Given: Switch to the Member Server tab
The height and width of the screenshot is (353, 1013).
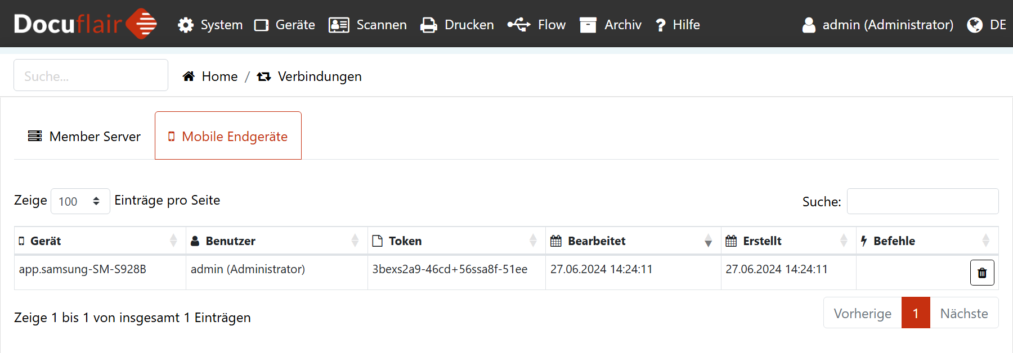Looking at the screenshot, I should point(84,136).
